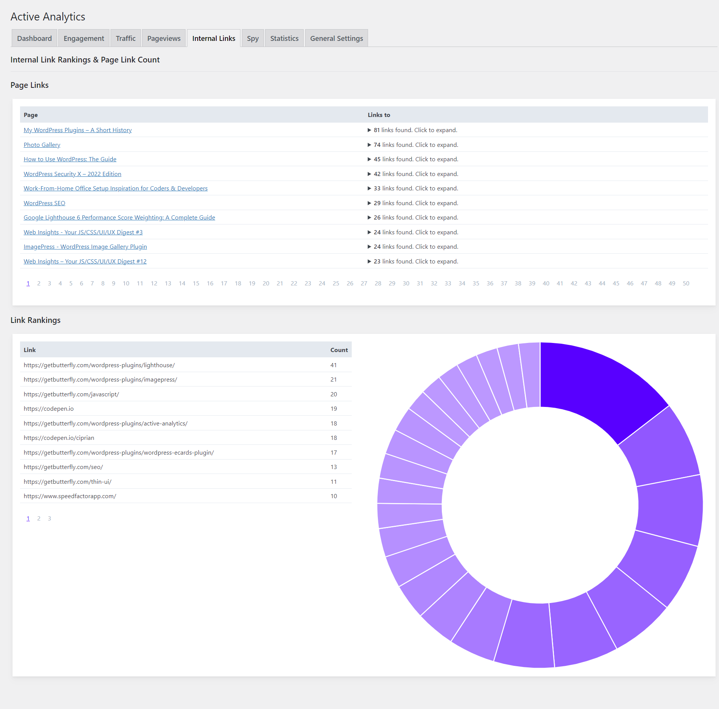Go to page 25 of Page Links
The image size is (719, 709).
[336, 283]
